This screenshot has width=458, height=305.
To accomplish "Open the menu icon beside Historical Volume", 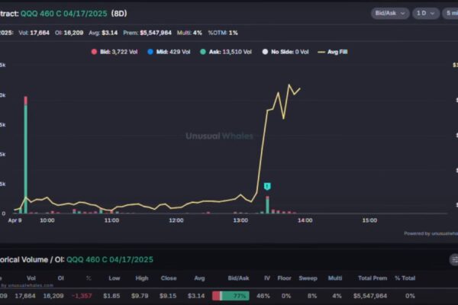I will 454,260.
